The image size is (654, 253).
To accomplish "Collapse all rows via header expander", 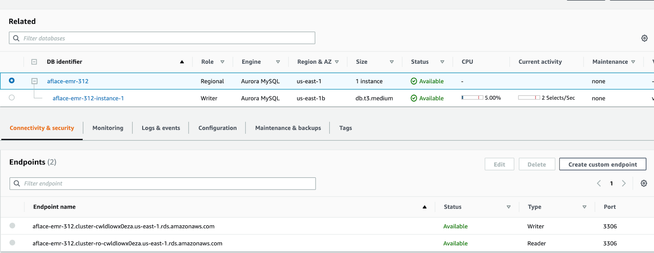I will click(x=34, y=62).
